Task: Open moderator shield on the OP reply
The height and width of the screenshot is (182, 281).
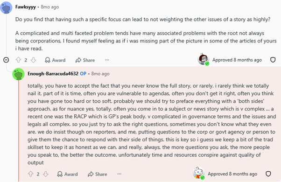Action: (x=268, y=174)
